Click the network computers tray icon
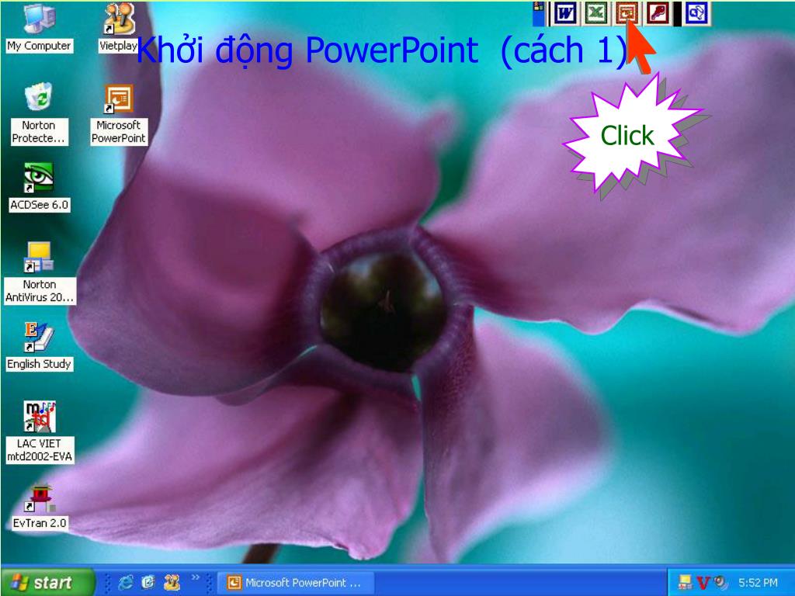Image resolution: width=795 pixels, height=596 pixels. (686, 583)
